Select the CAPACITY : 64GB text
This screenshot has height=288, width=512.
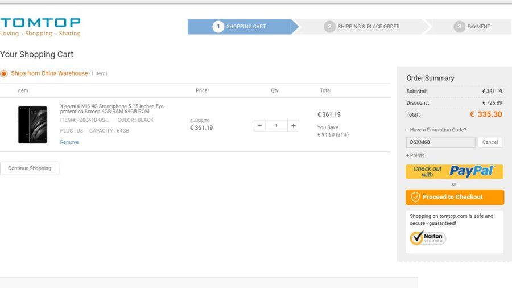pyautogui.click(x=109, y=131)
